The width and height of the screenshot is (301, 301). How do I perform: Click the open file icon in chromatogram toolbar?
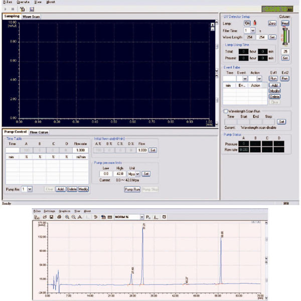tap(45, 217)
